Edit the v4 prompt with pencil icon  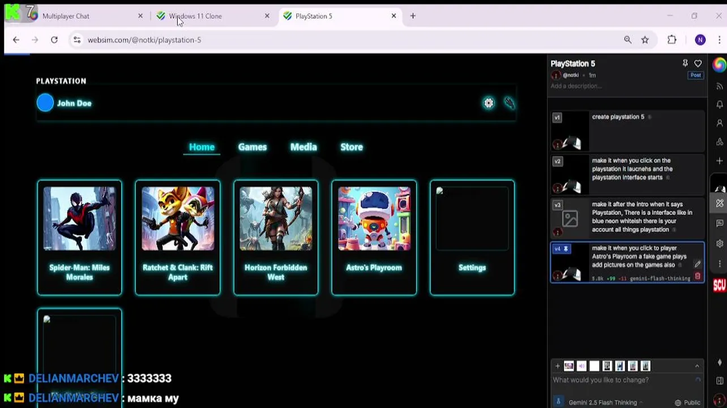point(698,265)
